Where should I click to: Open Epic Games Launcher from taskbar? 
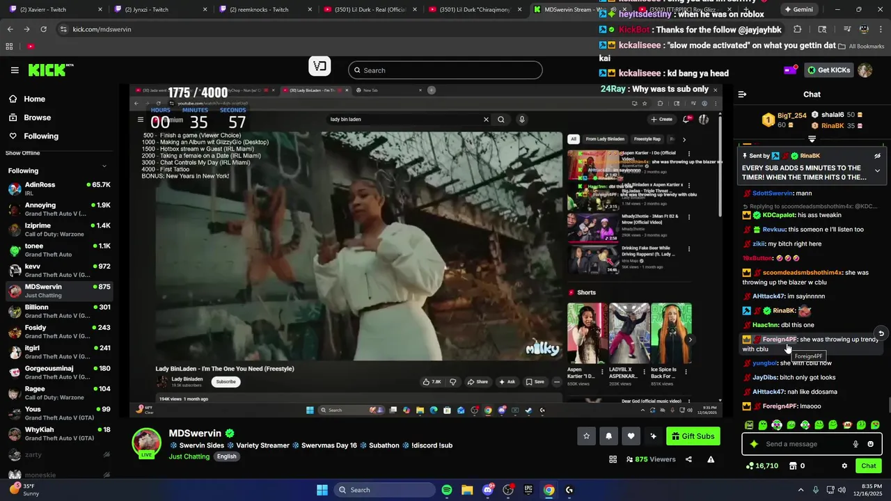[x=528, y=490]
